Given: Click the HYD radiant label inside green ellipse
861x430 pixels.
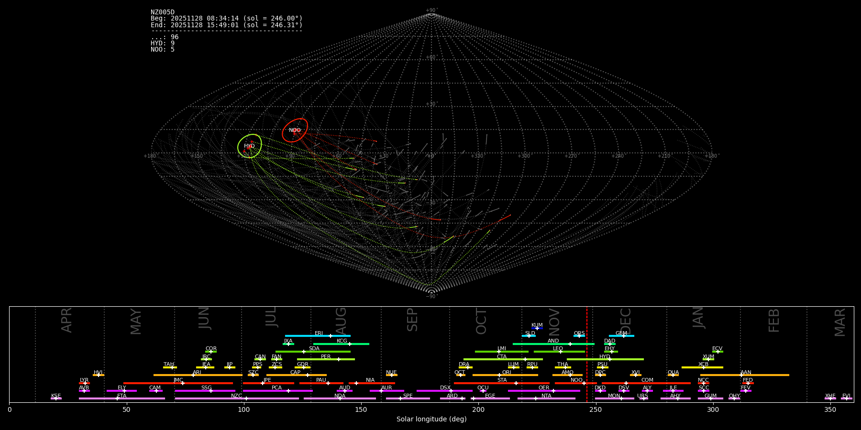Looking at the screenshot, I should tap(249, 146).
